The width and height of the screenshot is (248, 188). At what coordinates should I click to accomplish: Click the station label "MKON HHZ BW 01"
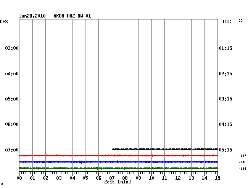(72, 16)
